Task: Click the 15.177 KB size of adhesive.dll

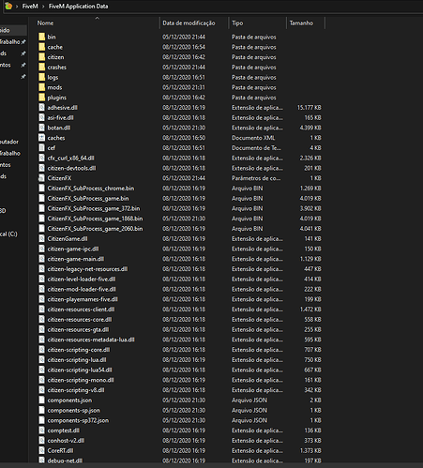Action: coord(310,108)
